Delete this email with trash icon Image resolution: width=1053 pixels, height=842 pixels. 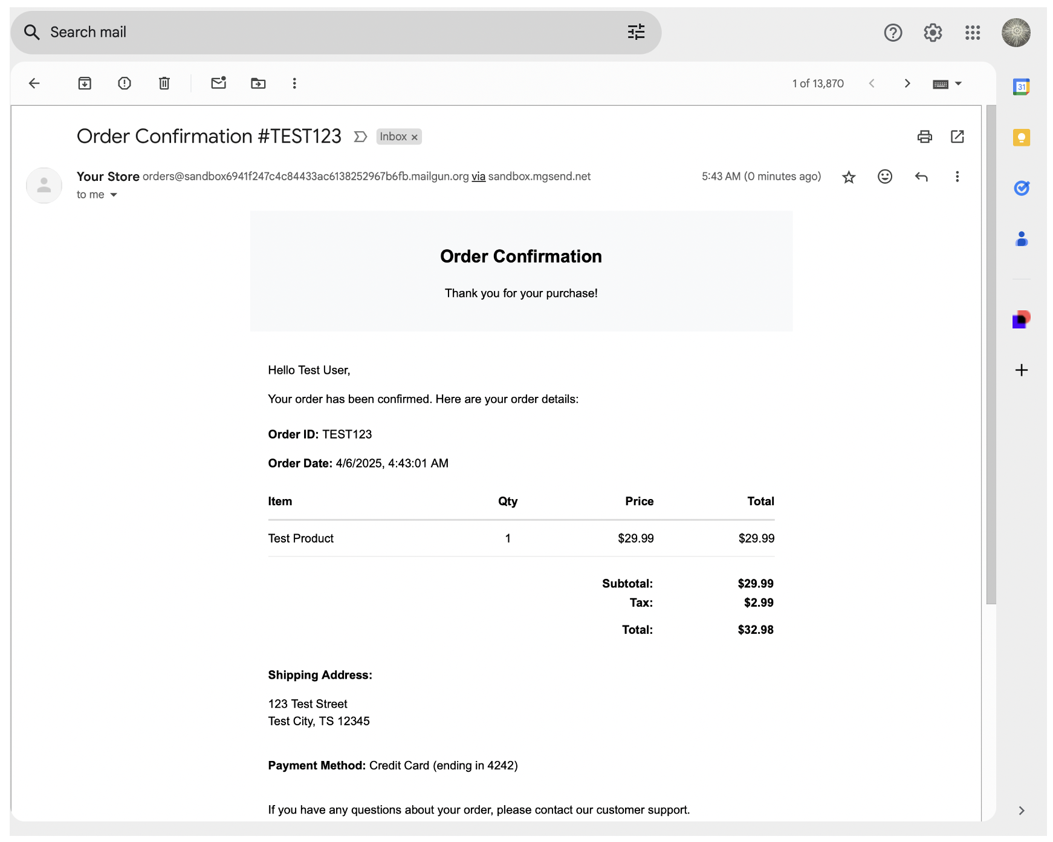164,83
